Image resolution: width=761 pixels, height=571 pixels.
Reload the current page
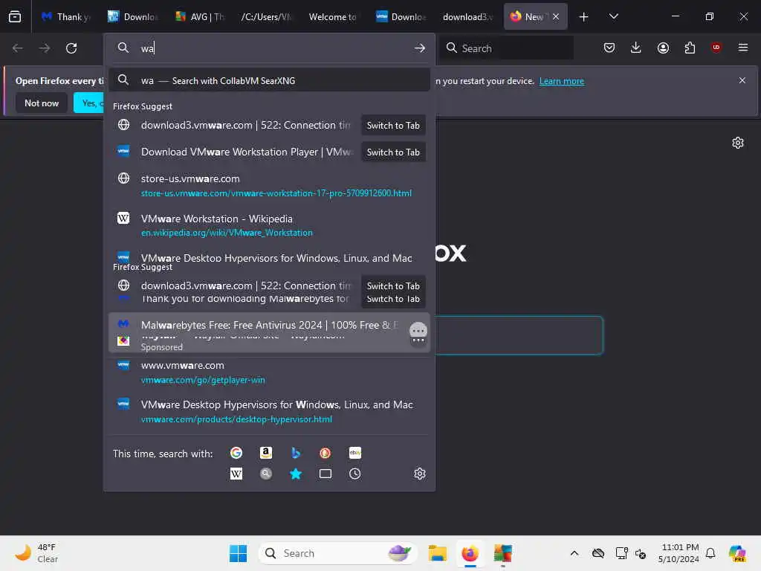pyautogui.click(x=71, y=48)
